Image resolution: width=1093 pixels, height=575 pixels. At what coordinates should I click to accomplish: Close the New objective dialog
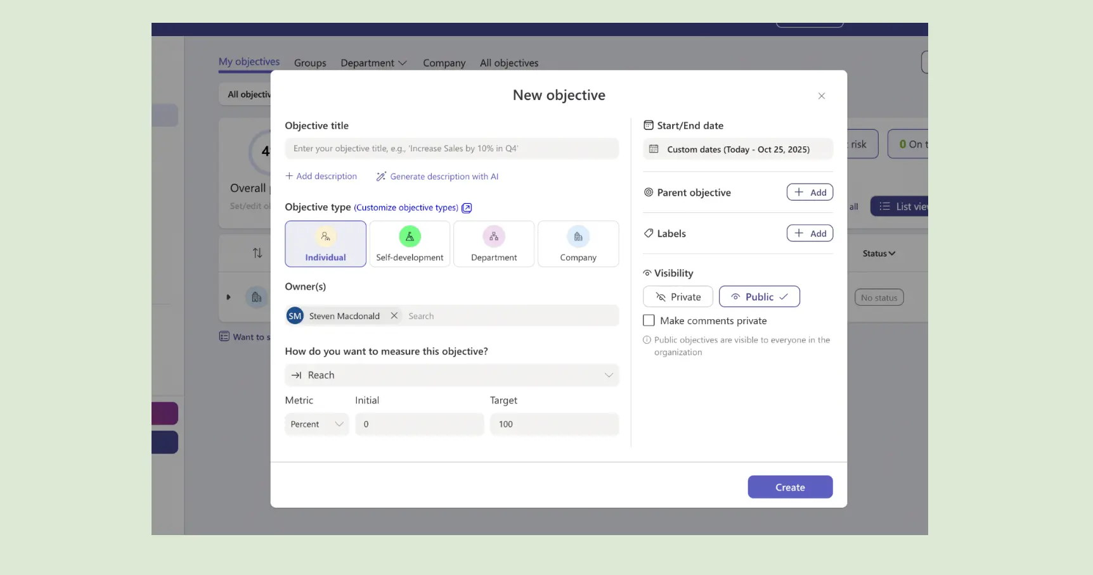tap(821, 96)
